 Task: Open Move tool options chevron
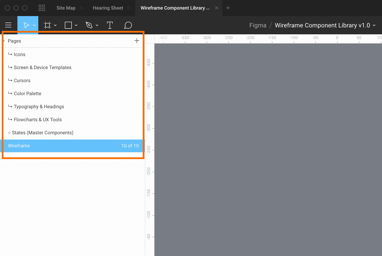pos(34,25)
